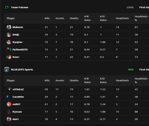Click the Team Falcons logo icon
The height and width of the screenshot is (126, 149).
(7, 7)
